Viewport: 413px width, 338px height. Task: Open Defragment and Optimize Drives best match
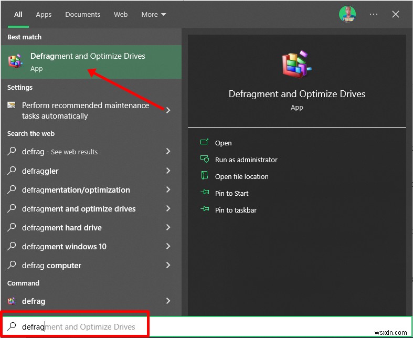coord(91,62)
